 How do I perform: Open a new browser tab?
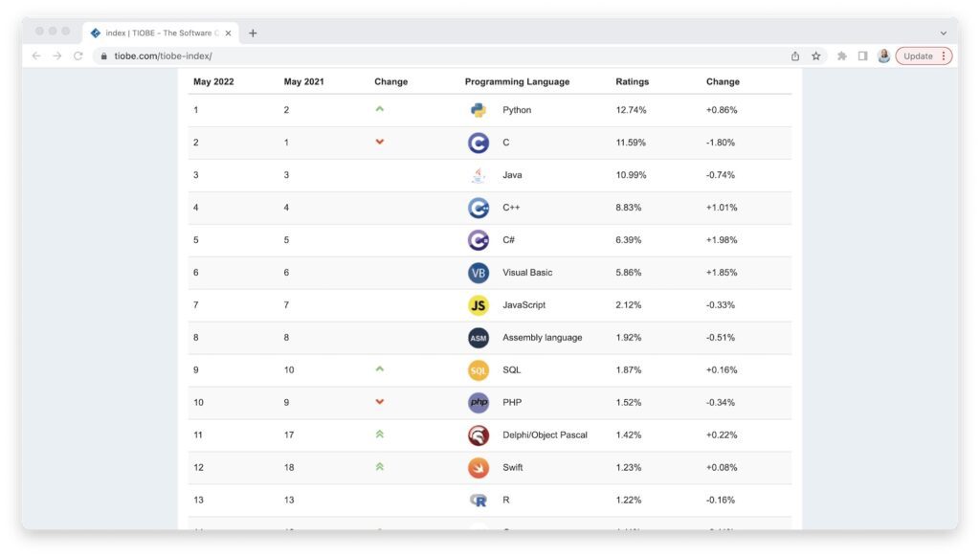(253, 33)
